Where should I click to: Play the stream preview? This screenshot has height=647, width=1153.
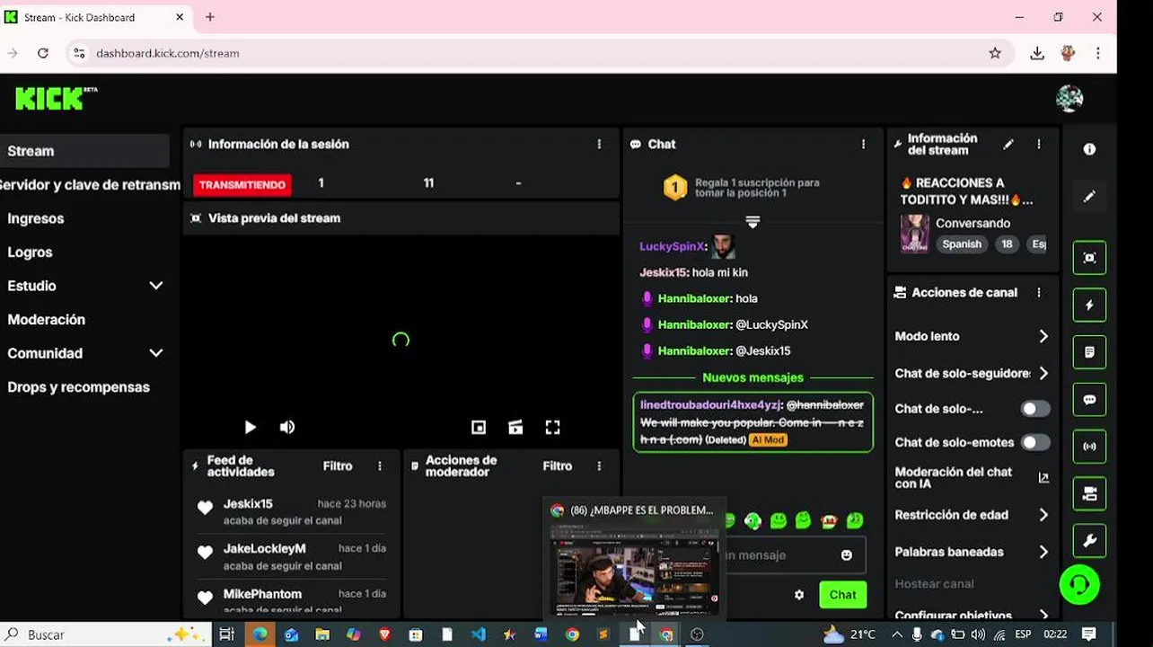pos(250,428)
